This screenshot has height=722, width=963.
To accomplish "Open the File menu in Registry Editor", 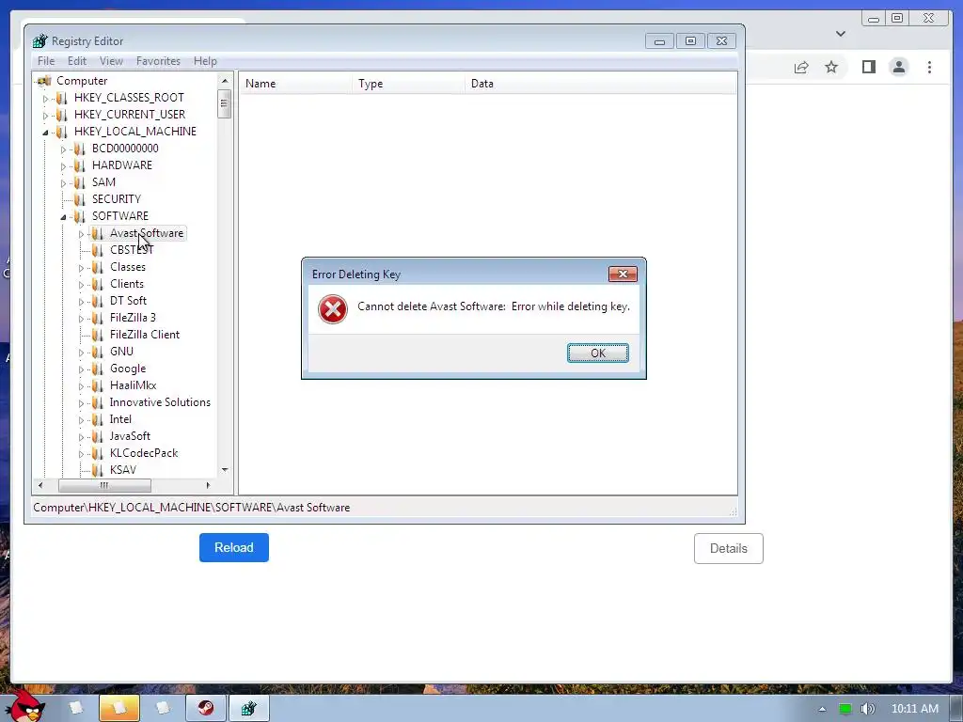I will [x=46, y=61].
